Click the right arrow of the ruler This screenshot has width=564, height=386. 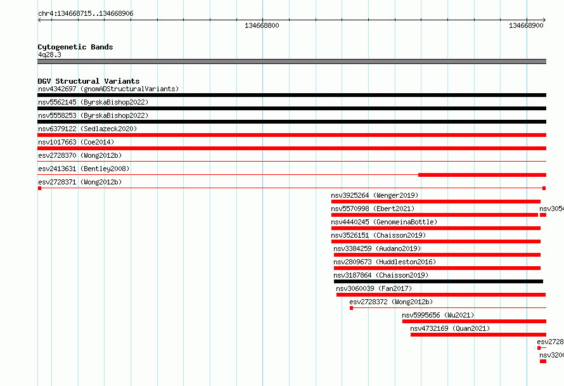point(544,20)
